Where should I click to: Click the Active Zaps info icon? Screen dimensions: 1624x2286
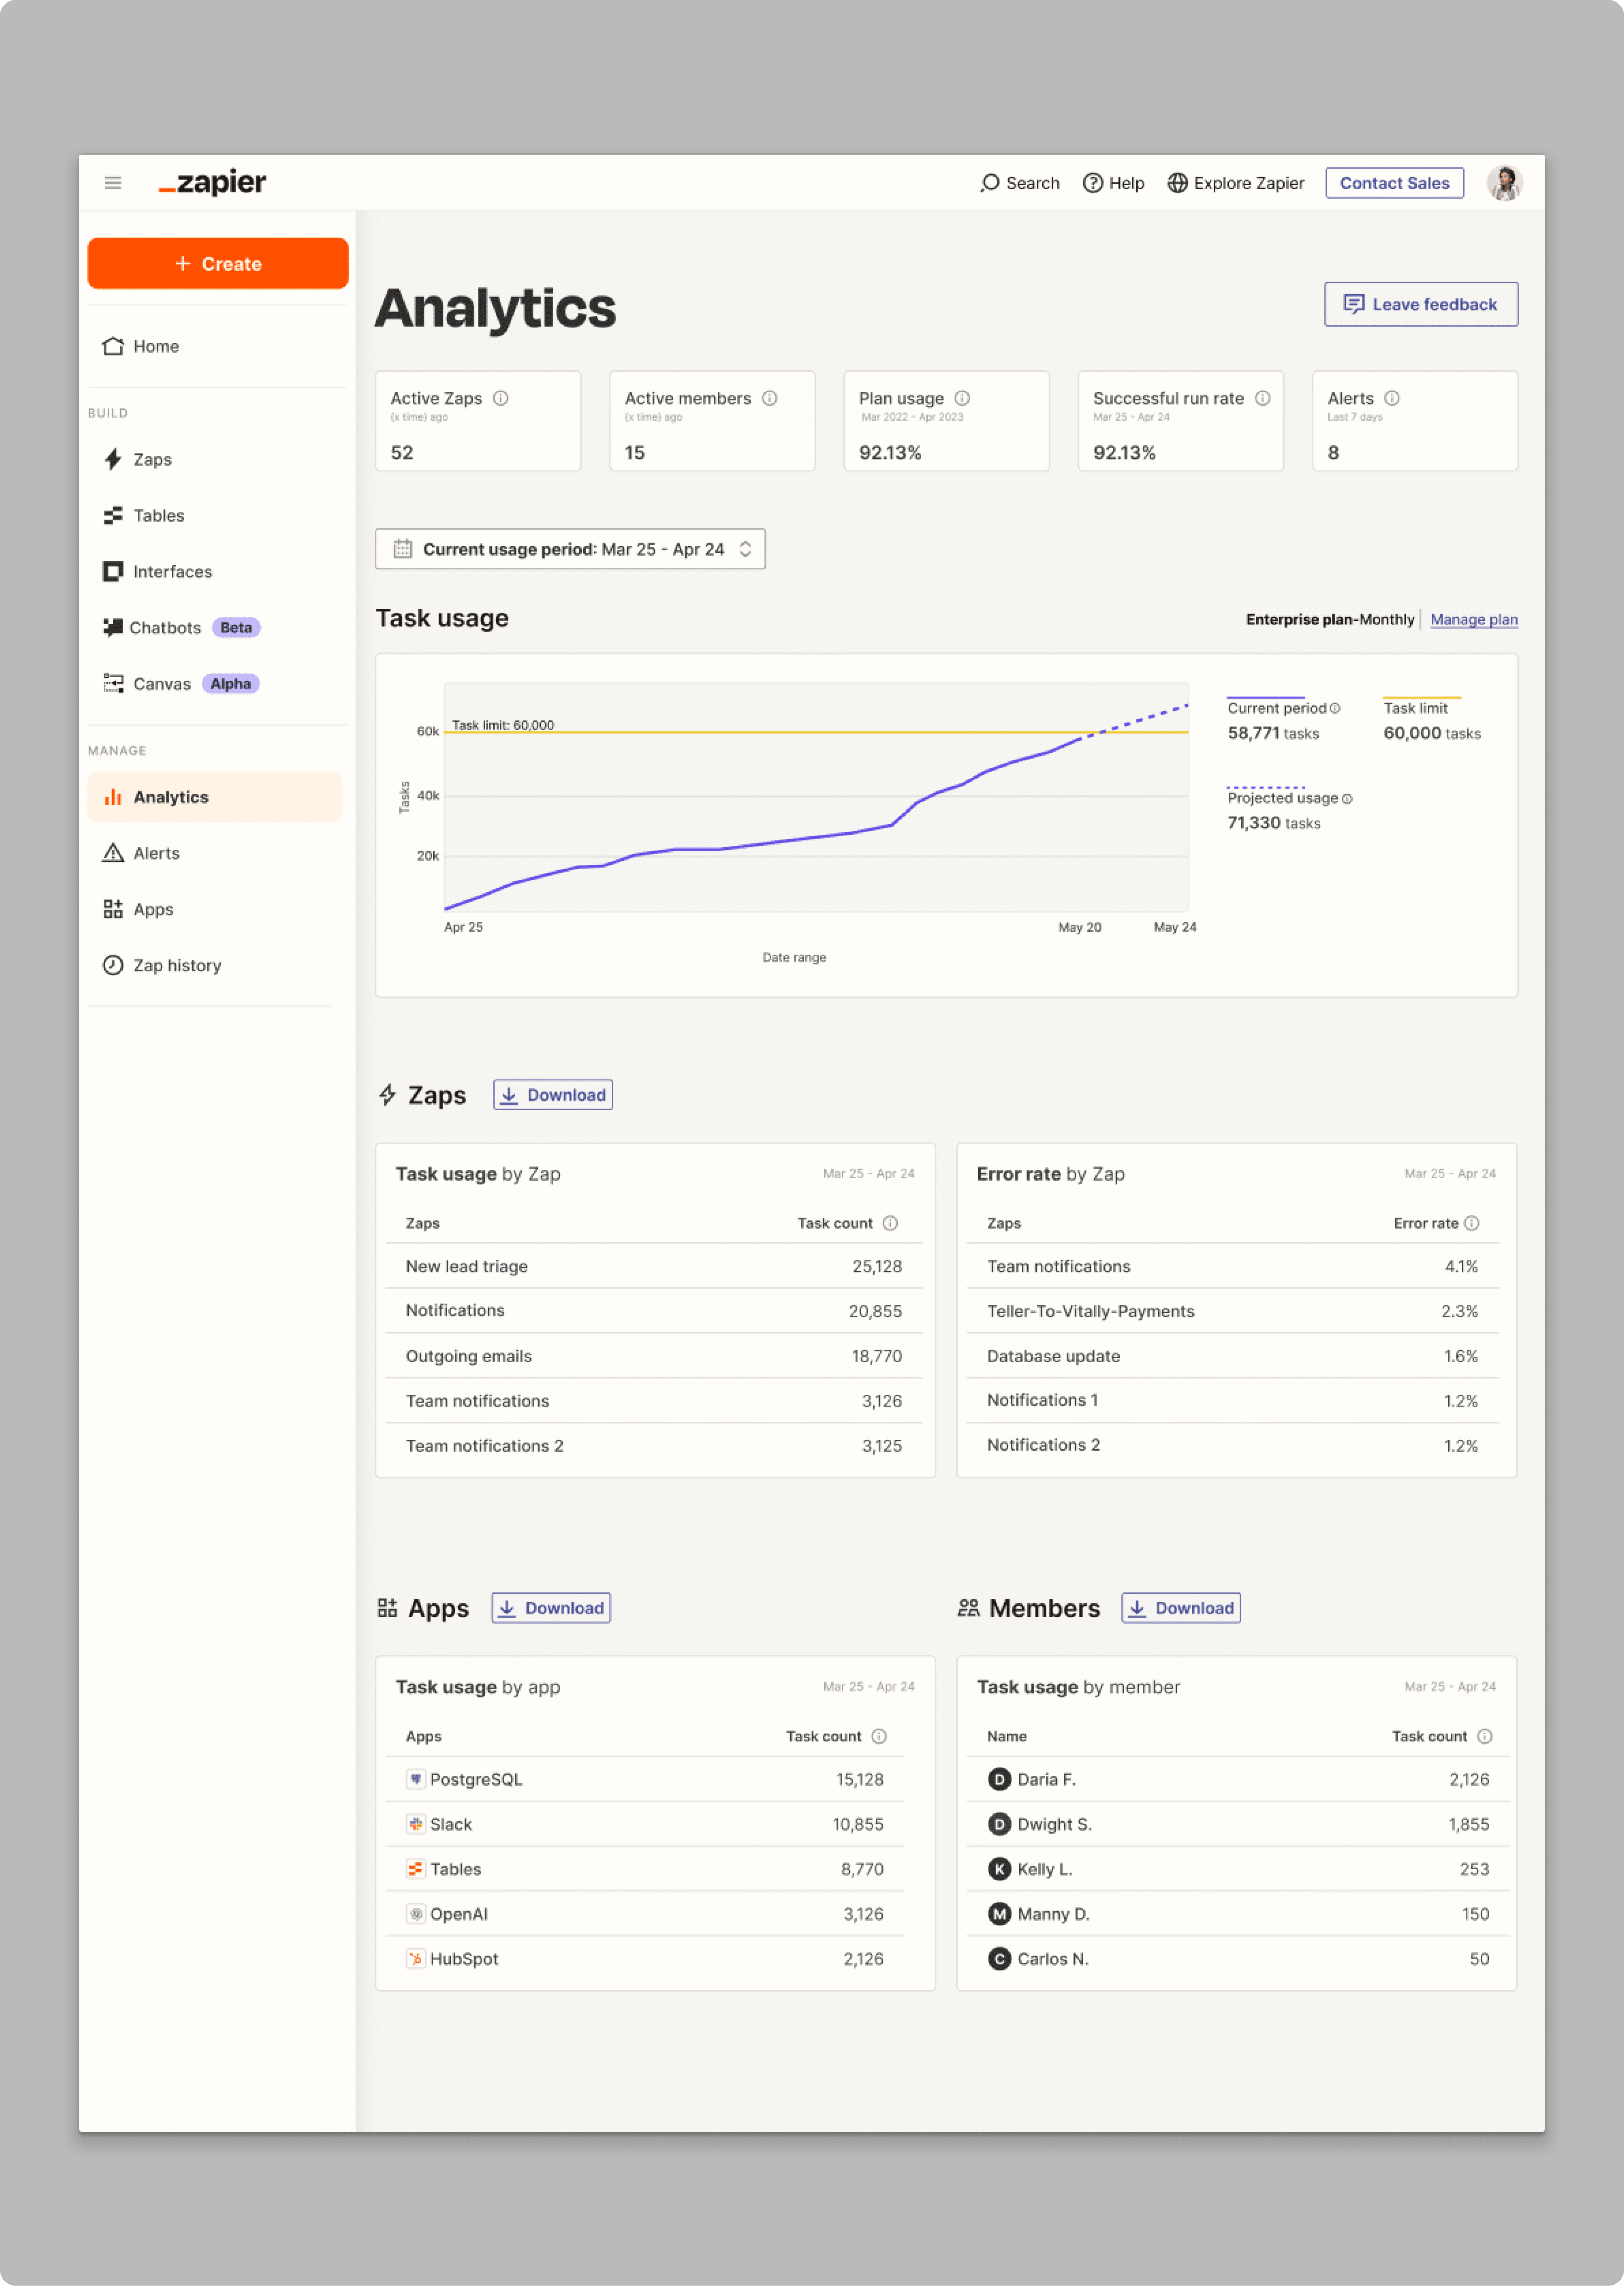(x=501, y=398)
